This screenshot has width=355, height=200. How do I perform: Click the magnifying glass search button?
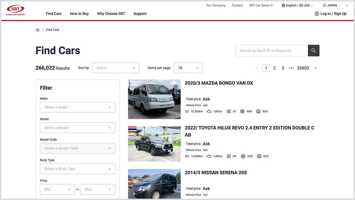pyautogui.click(x=314, y=51)
